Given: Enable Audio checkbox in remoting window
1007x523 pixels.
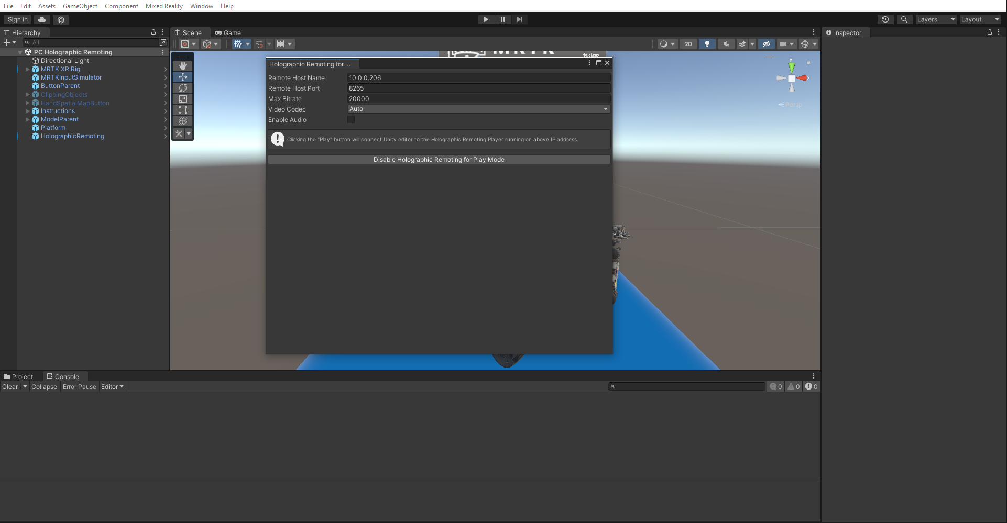Looking at the screenshot, I should (x=351, y=119).
